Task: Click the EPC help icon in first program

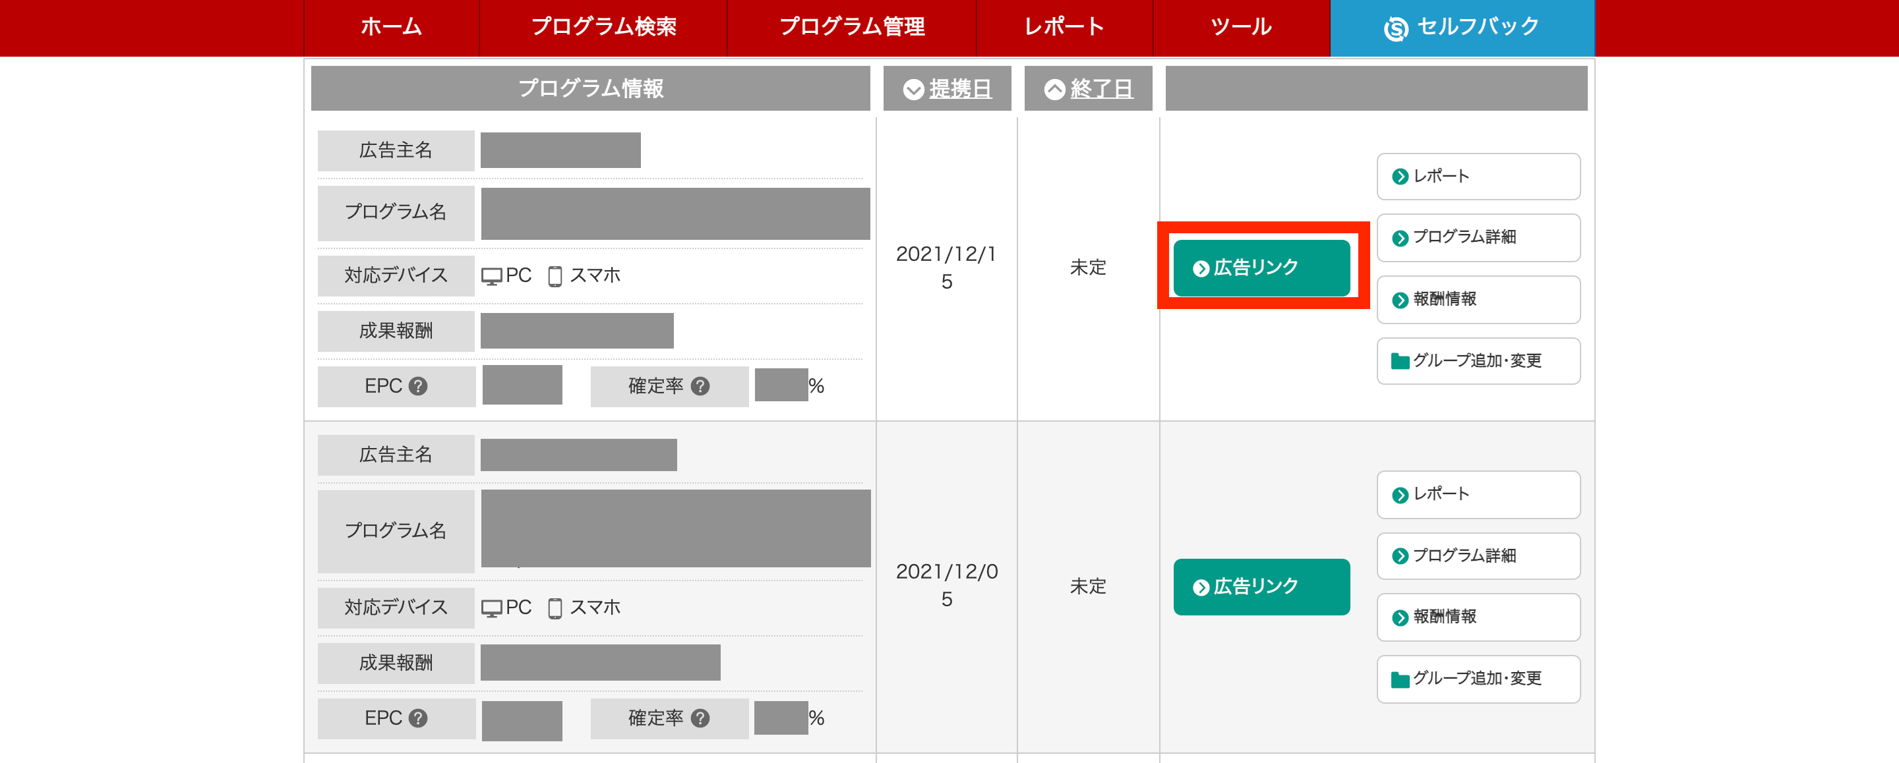Action: coord(418,386)
